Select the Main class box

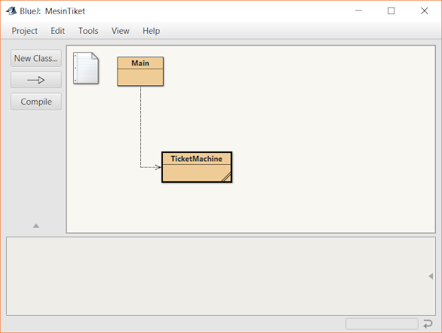(140, 72)
